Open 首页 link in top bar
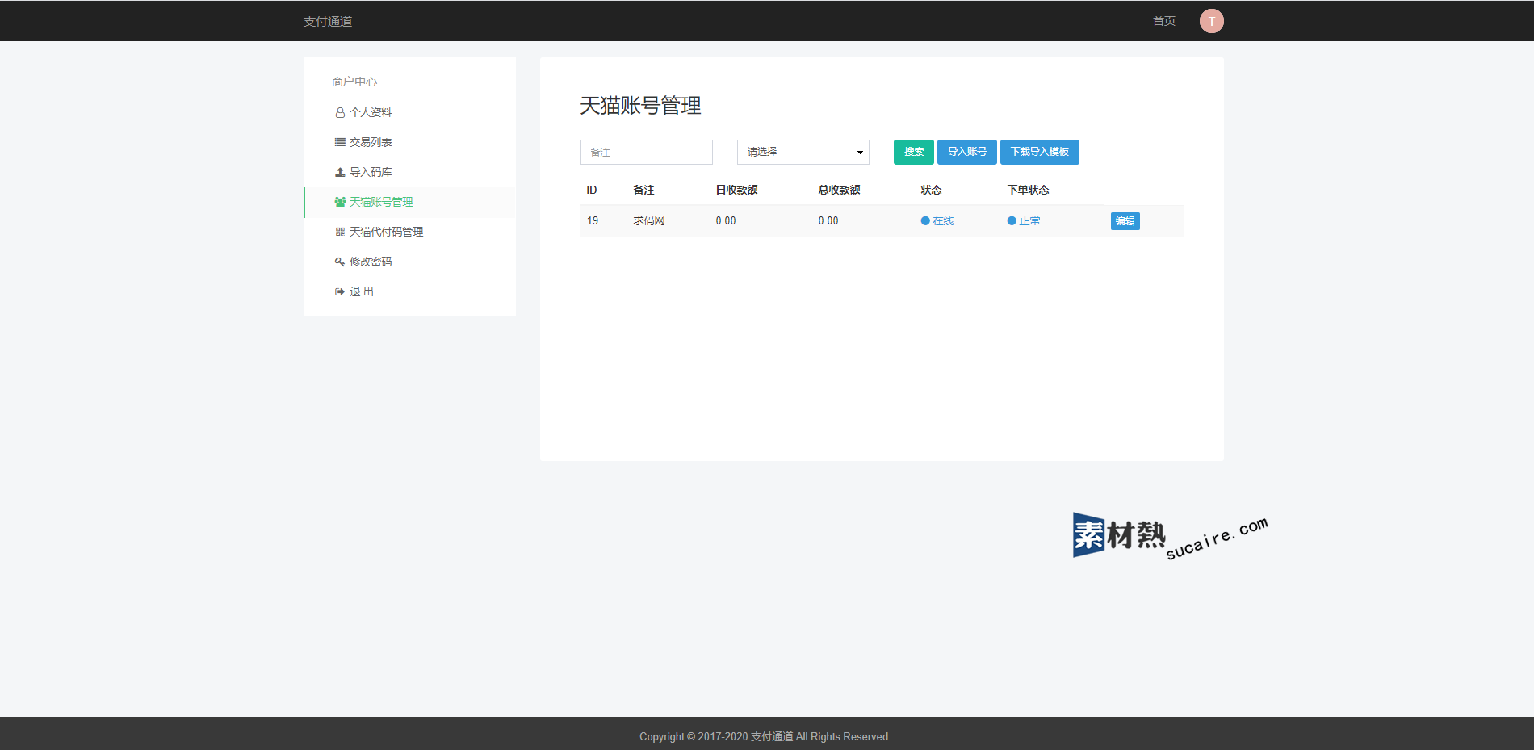Image resolution: width=1534 pixels, height=750 pixels. (1164, 21)
